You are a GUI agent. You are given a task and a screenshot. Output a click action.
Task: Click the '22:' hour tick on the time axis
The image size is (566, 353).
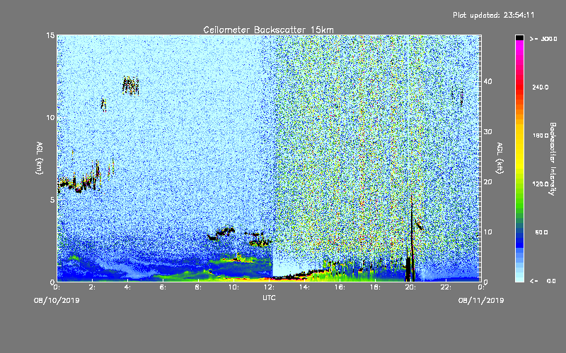446,287
